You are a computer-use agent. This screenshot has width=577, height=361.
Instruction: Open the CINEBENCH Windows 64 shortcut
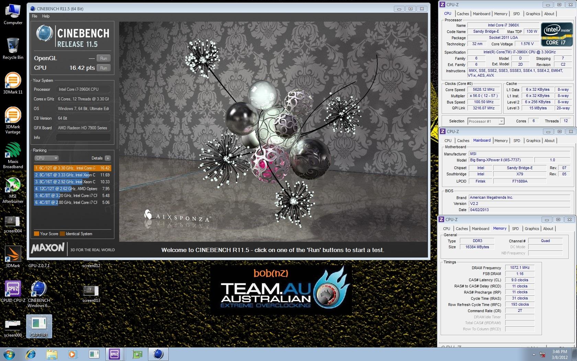[x=39, y=294]
